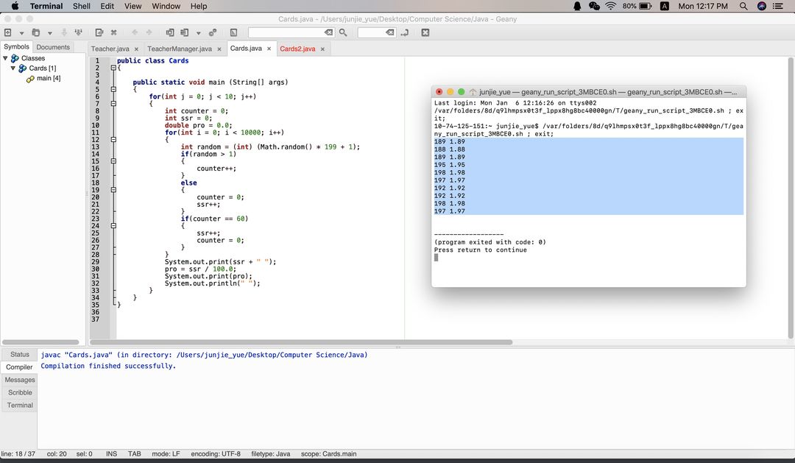Open the new-file template dropdown arrow

click(21, 33)
